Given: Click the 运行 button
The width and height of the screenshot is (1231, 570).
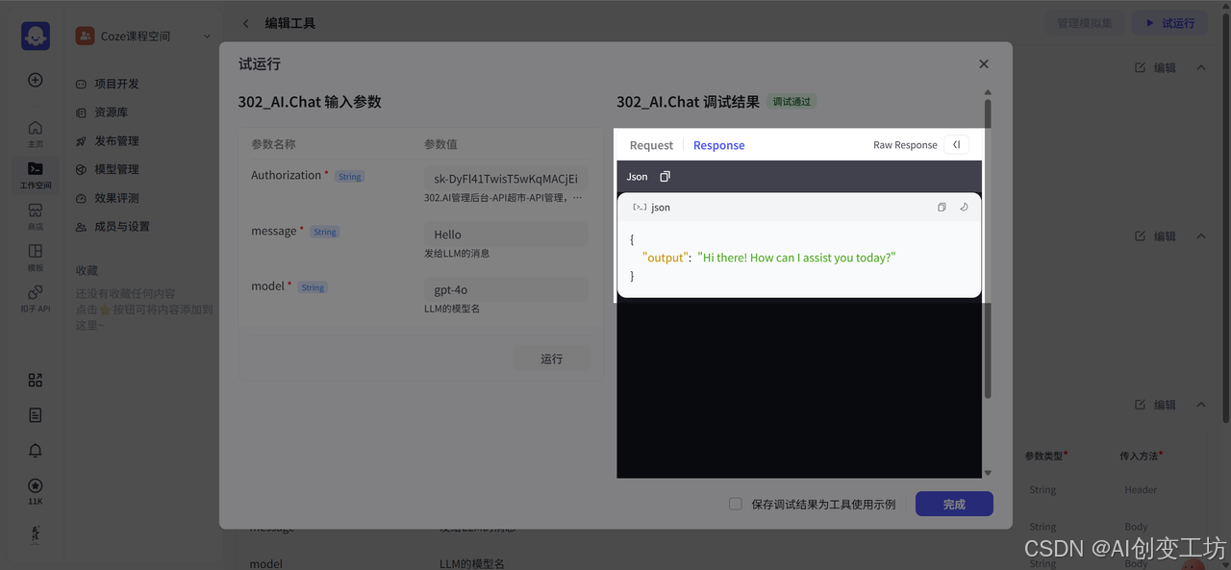Looking at the screenshot, I should (551, 359).
